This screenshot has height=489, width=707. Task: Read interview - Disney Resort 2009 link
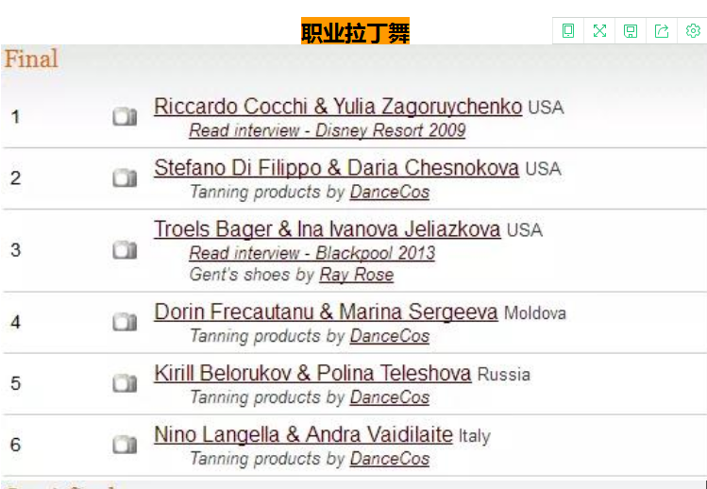(327, 130)
